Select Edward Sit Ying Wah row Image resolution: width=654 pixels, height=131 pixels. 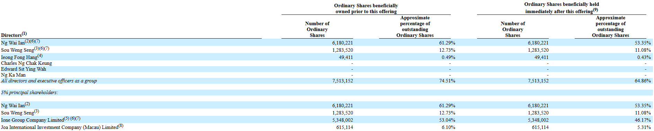point(24,69)
